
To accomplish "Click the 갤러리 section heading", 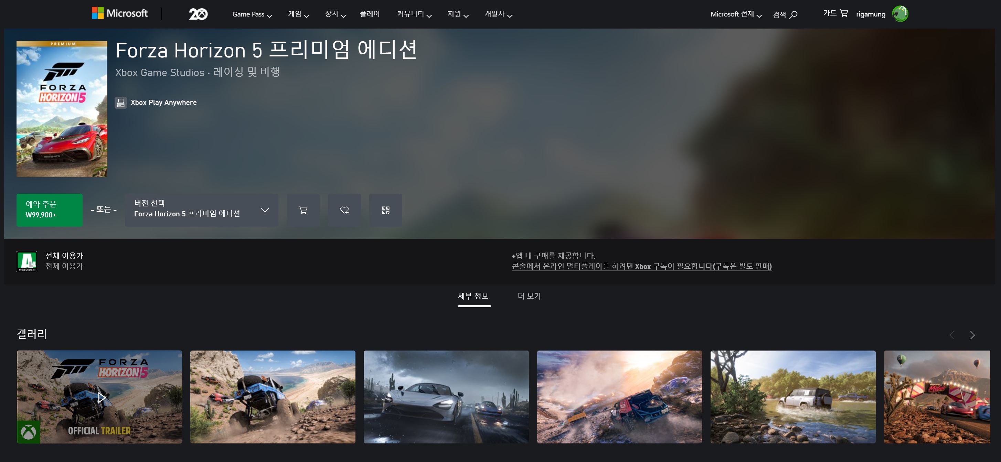I will [31, 334].
